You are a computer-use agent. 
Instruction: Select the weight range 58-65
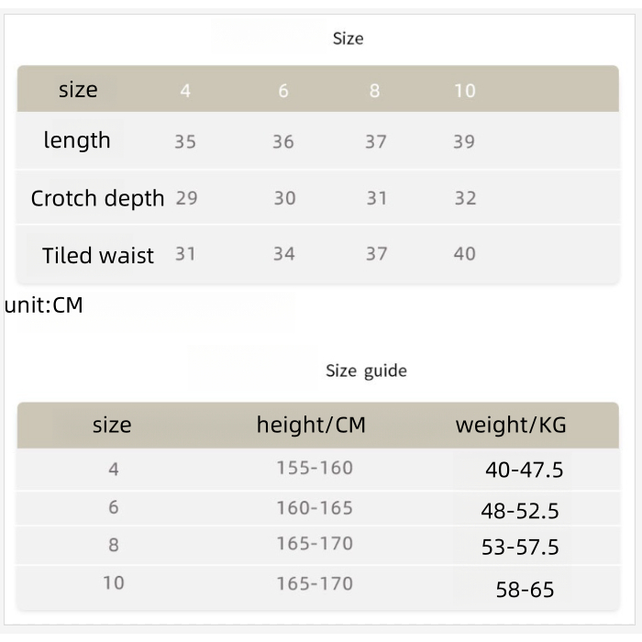point(525,589)
